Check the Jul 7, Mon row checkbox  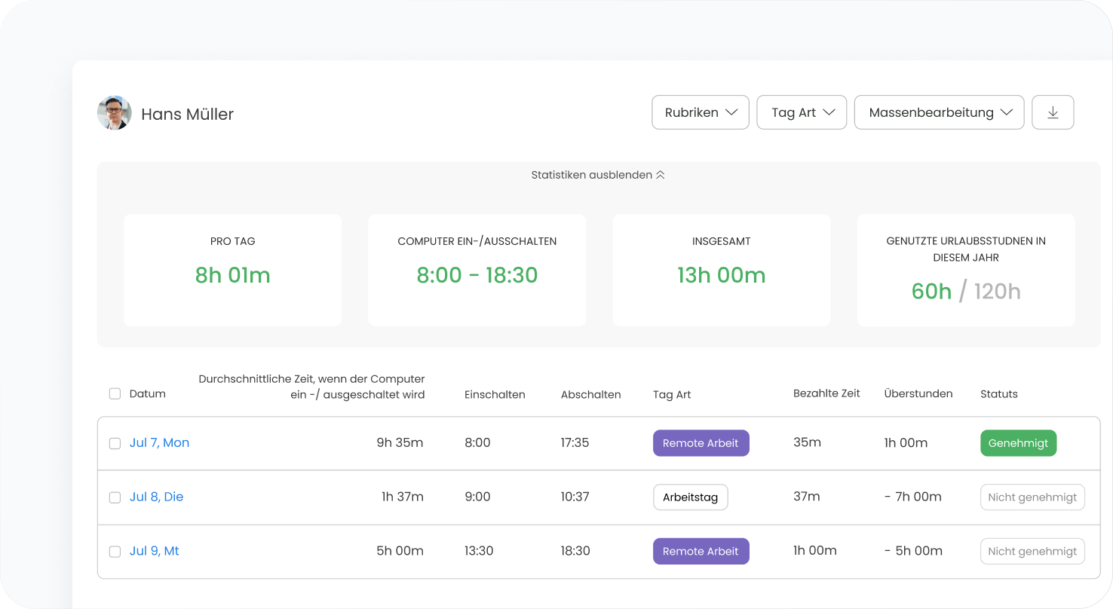(x=115, y=443)
